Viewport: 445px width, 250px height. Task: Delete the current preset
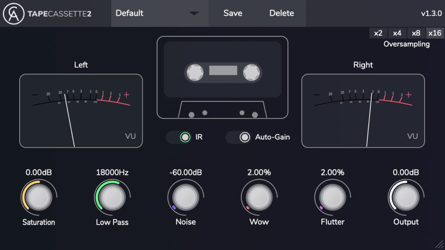pos(282,13)
